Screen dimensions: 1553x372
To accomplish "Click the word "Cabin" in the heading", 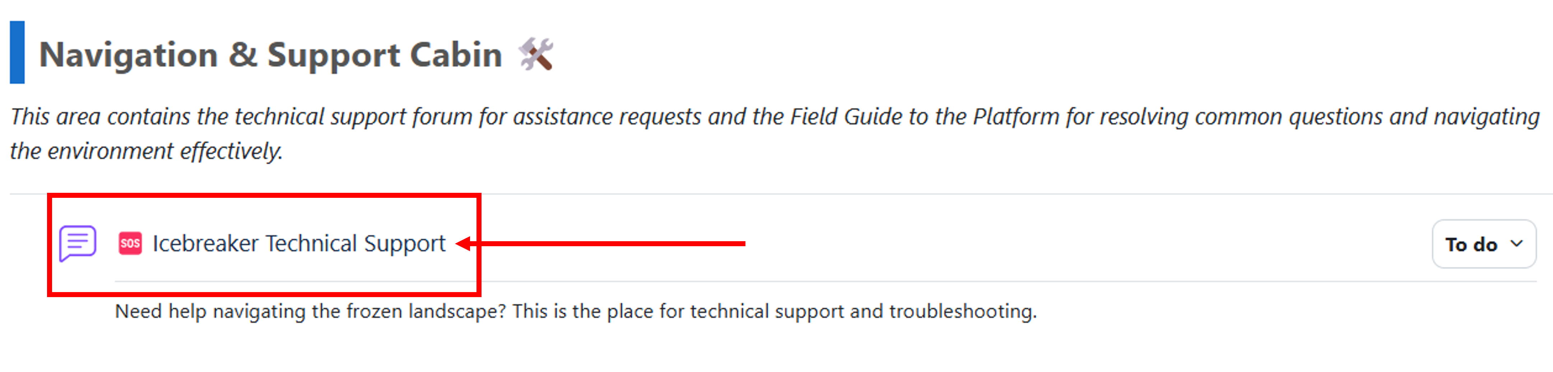I will click(x=456, y=55).
